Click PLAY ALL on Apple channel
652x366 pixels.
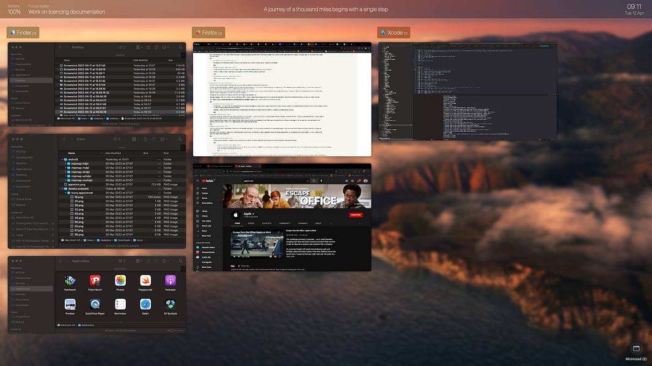245,266
